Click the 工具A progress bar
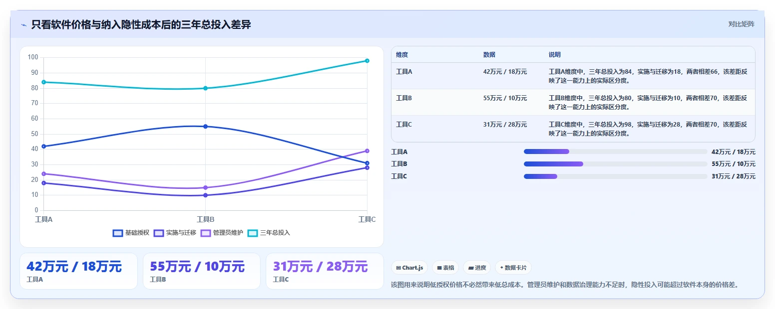The image size is (775, 309). 616,152
